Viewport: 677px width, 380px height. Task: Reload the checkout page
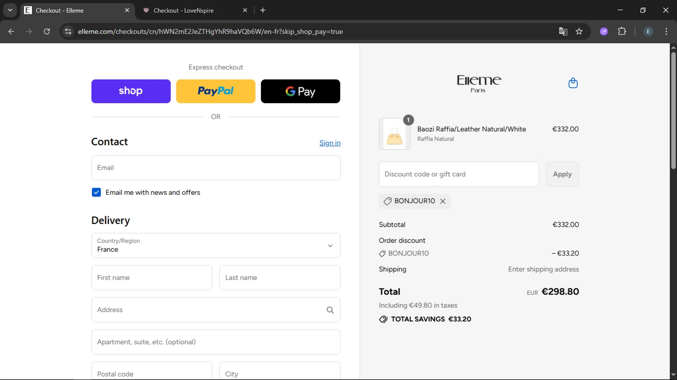(47, 32)
